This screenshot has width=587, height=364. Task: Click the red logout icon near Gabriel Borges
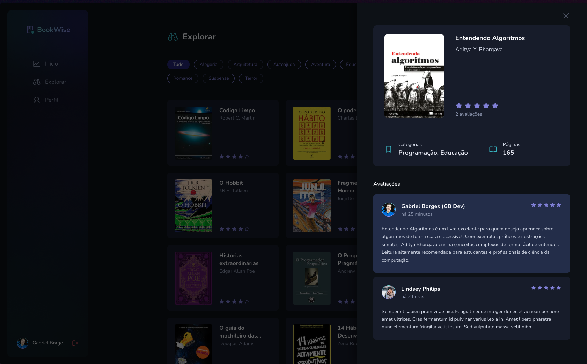pyautogui.click(x=75, y=343)
